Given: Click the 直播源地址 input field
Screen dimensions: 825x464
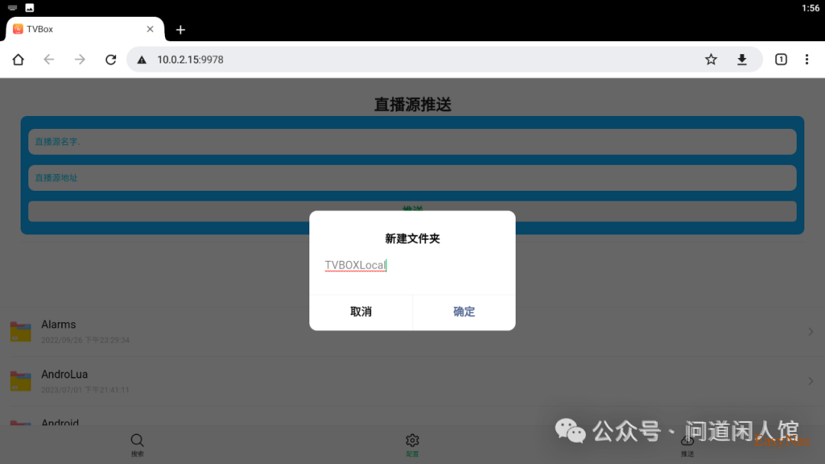Looking at the screenshot, I should pos(412,178).
